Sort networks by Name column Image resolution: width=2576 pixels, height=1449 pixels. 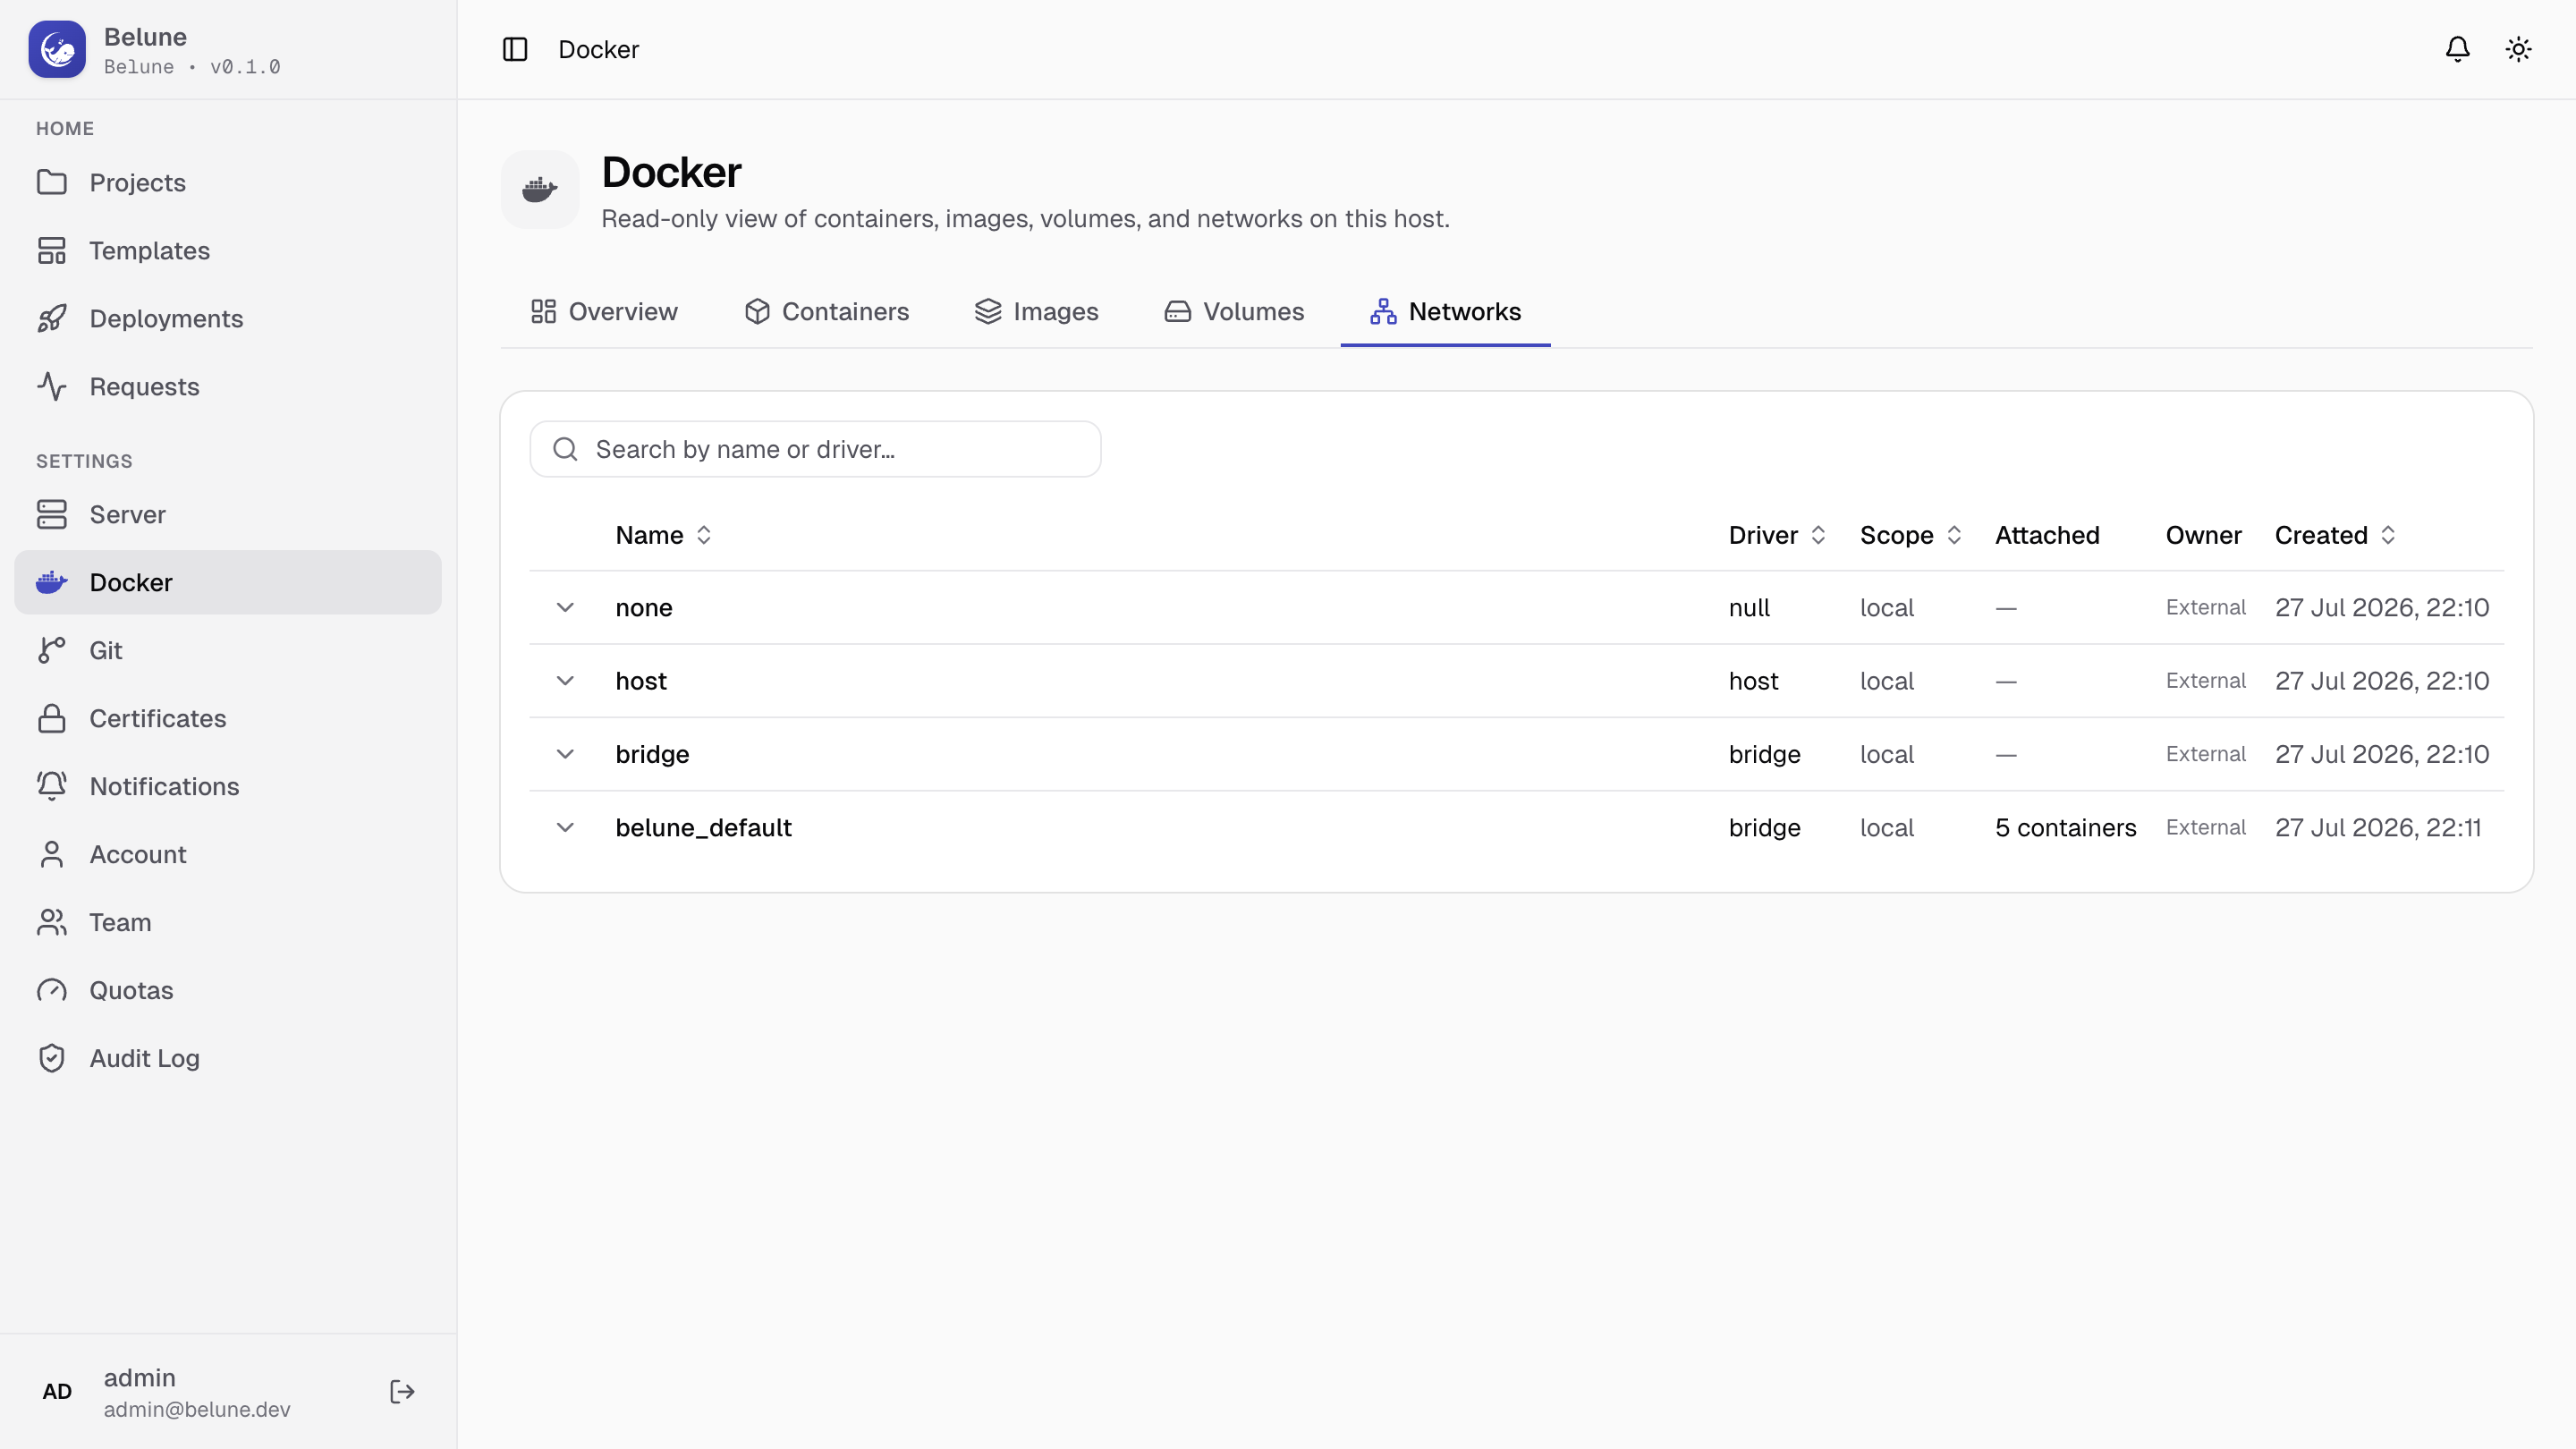tap(664, 535)
